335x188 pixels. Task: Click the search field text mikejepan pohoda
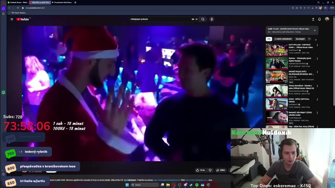[139, 19]
